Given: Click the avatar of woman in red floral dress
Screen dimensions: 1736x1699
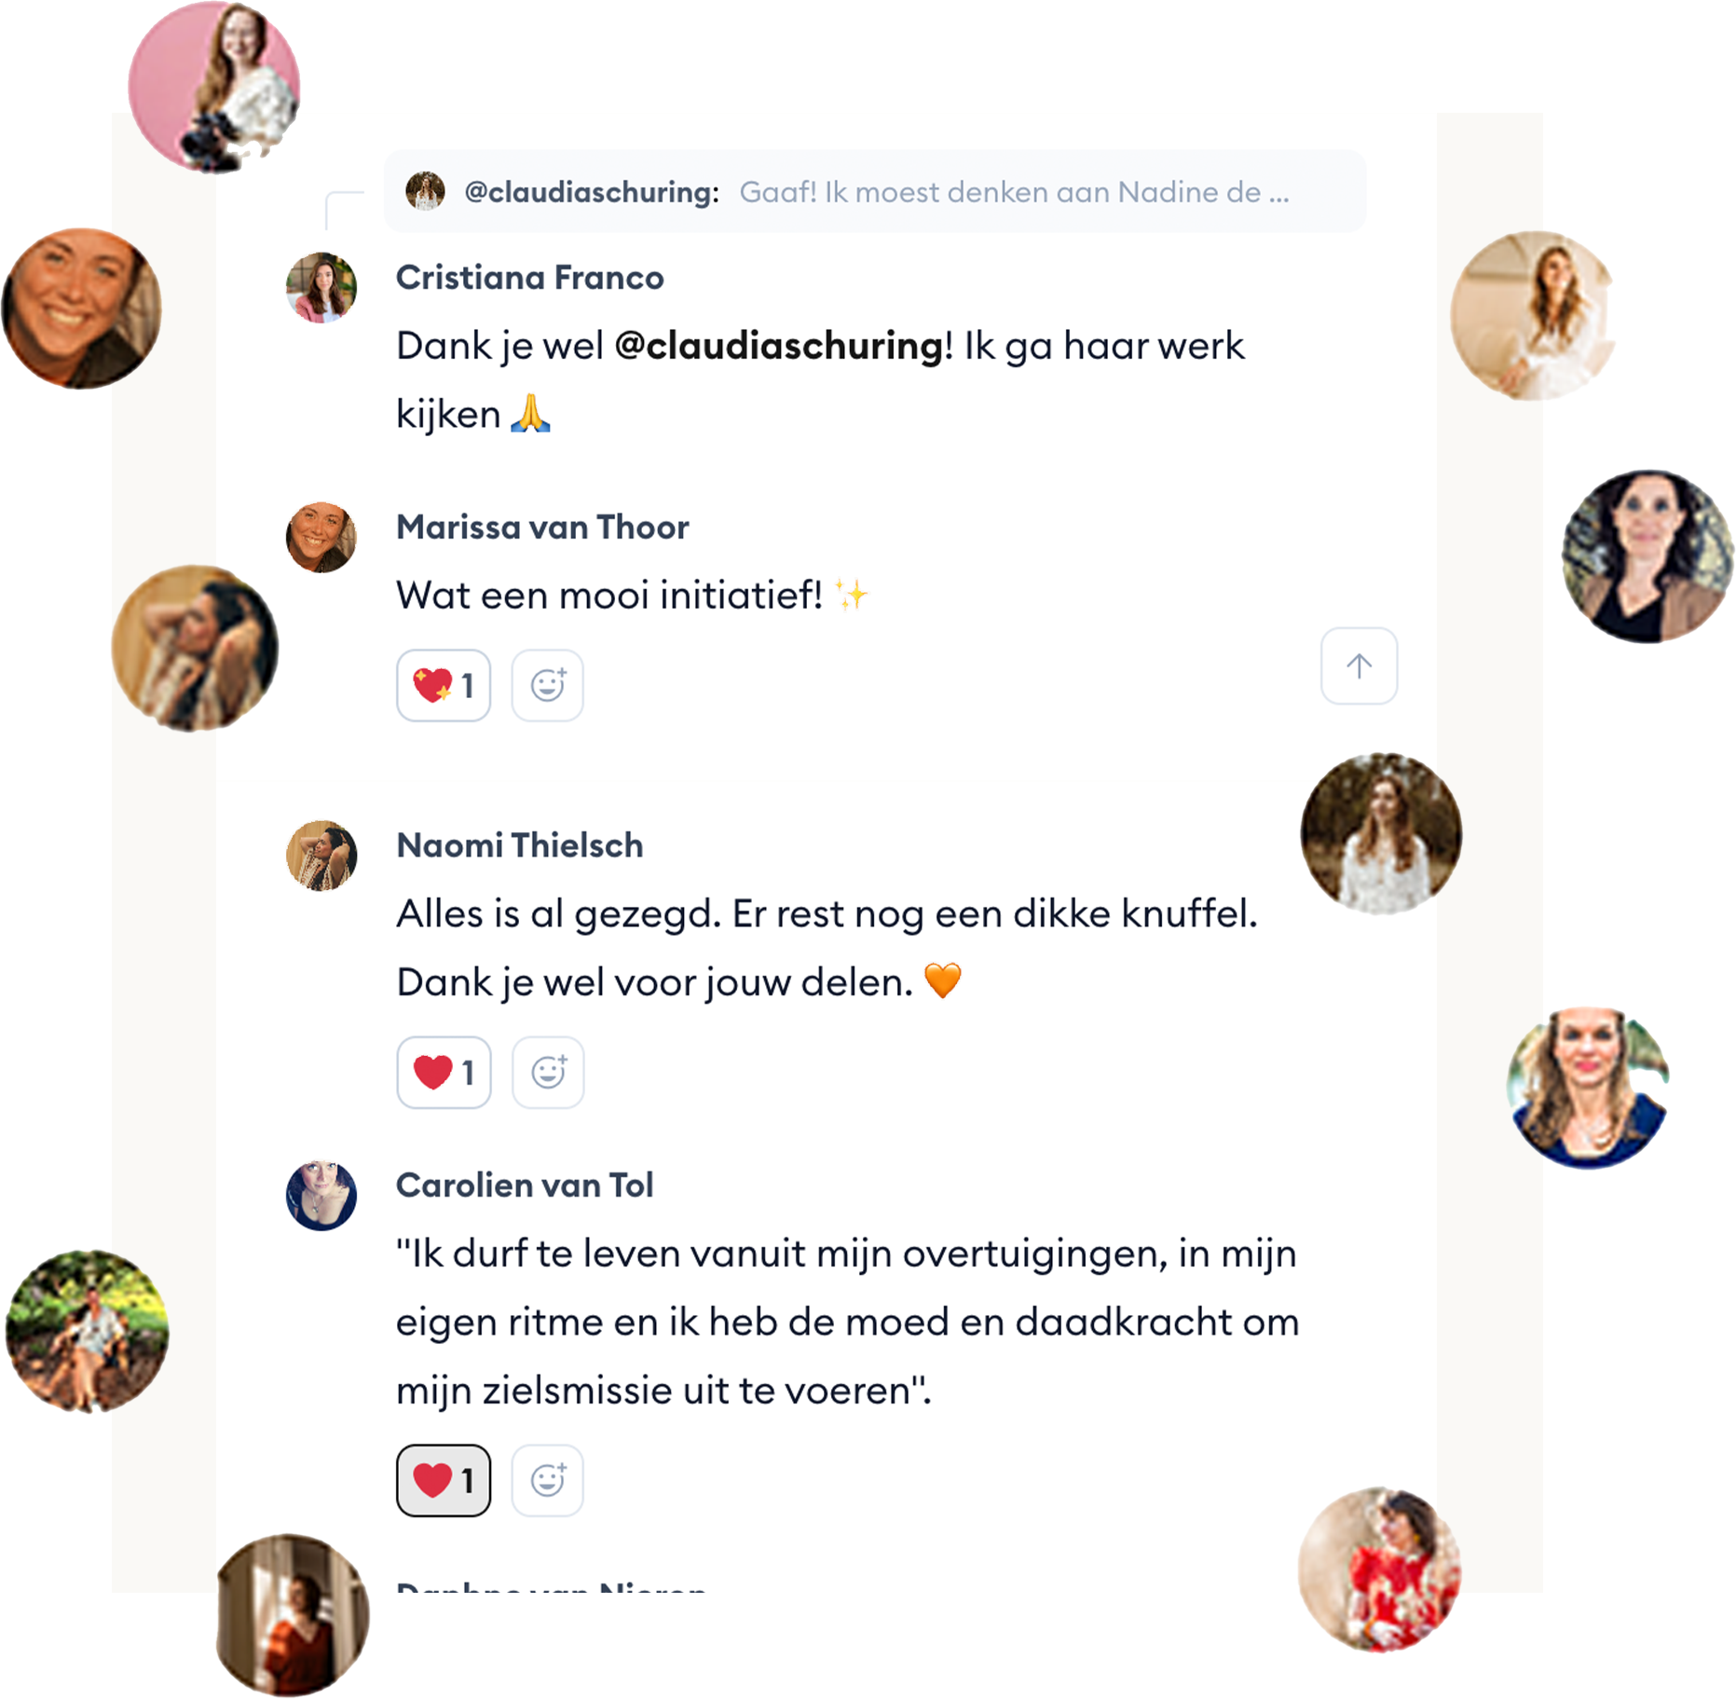Looking at the screenshot, I should [1379, 1569].
